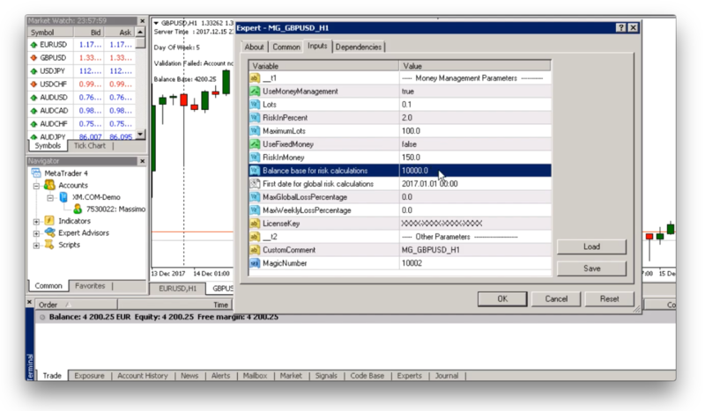Click the integer icon beside MagicNumber
705x411 pixels.
point(255,263)
